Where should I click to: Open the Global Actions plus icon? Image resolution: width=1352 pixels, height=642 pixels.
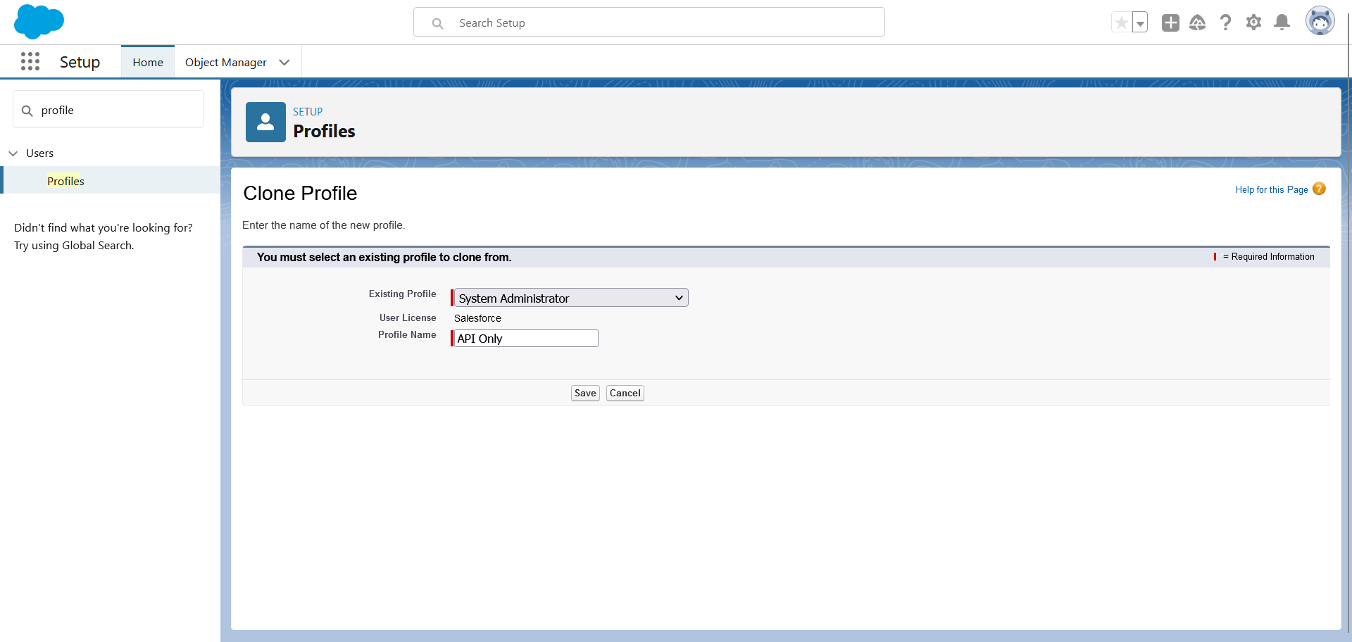point(1170,23)
